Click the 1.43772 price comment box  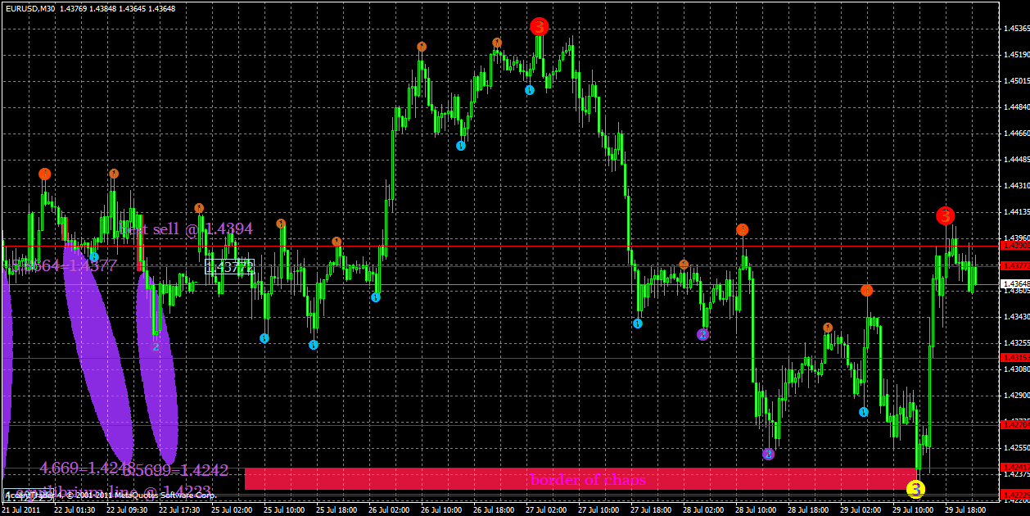click(x=232, y=265)
